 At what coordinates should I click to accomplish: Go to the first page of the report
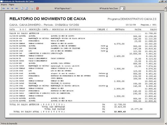point(4,8)
